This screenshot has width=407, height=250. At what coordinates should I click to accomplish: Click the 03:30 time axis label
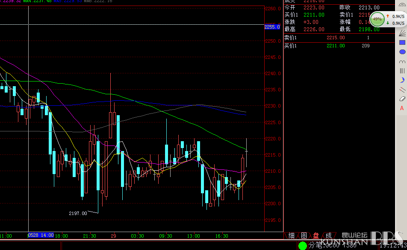[137, 236]
